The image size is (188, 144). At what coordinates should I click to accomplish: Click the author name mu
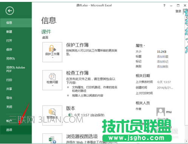tap(169, 112)
